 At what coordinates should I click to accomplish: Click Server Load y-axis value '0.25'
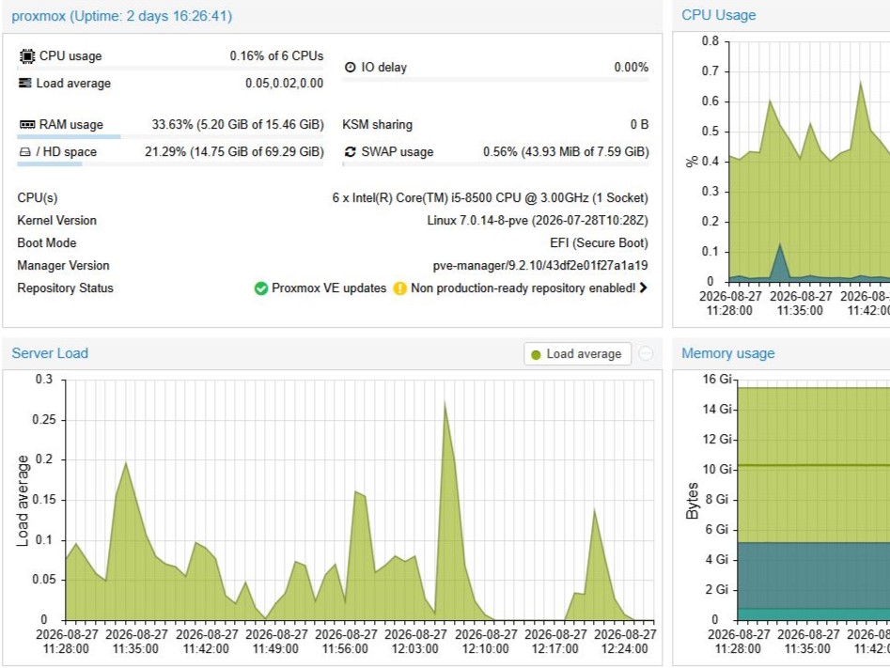tap(44, 419)
